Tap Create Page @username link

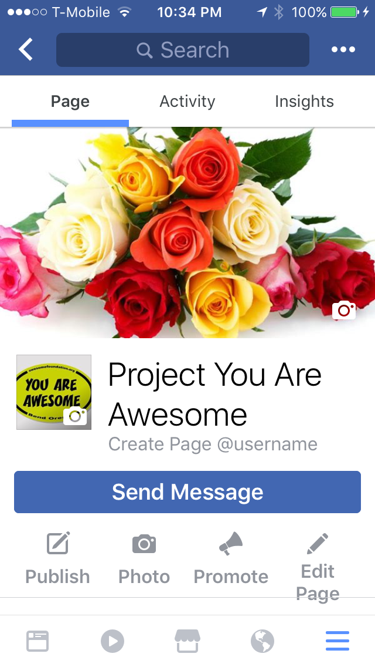pyautogui.click(x=213, y=444)
